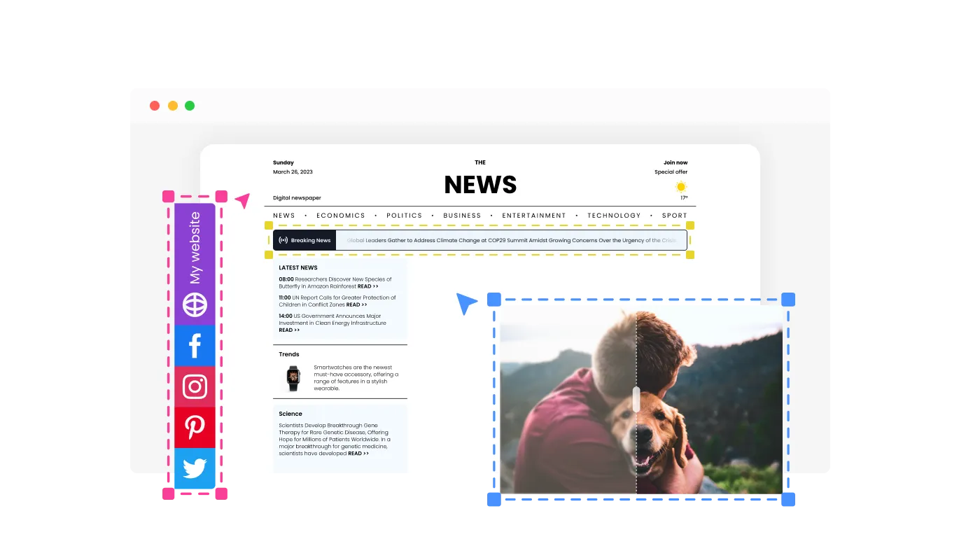Select the TECHNOLOGY navigation item
The image size is (959, 560).
[x=613, y=216]
